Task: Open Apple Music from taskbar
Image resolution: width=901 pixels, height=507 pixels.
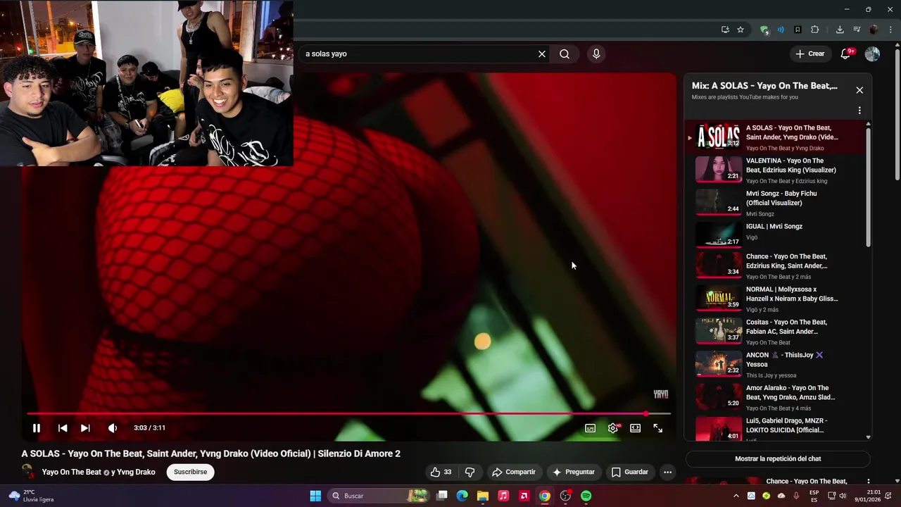Action: tap(503, 496)
